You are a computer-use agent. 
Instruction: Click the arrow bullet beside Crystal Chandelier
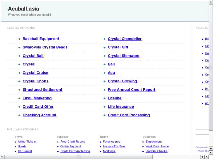coord(105,39)
